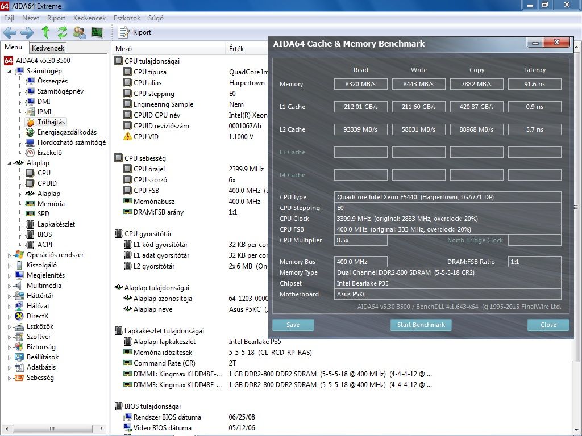
Task: Expand the Szoftver node
Action: click(x=9, y=337)
